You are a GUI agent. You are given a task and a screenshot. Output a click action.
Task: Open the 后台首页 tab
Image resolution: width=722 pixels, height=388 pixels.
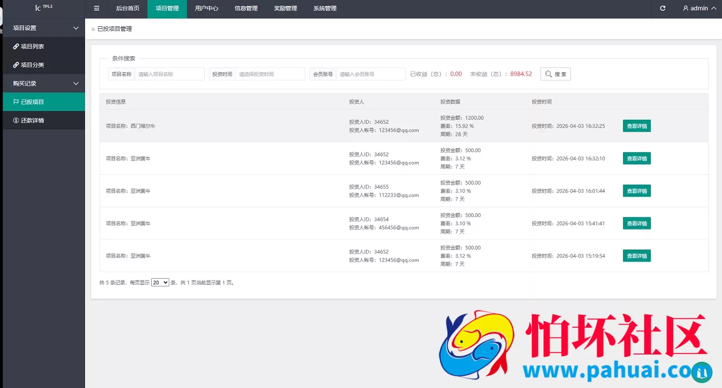(128, 8)
